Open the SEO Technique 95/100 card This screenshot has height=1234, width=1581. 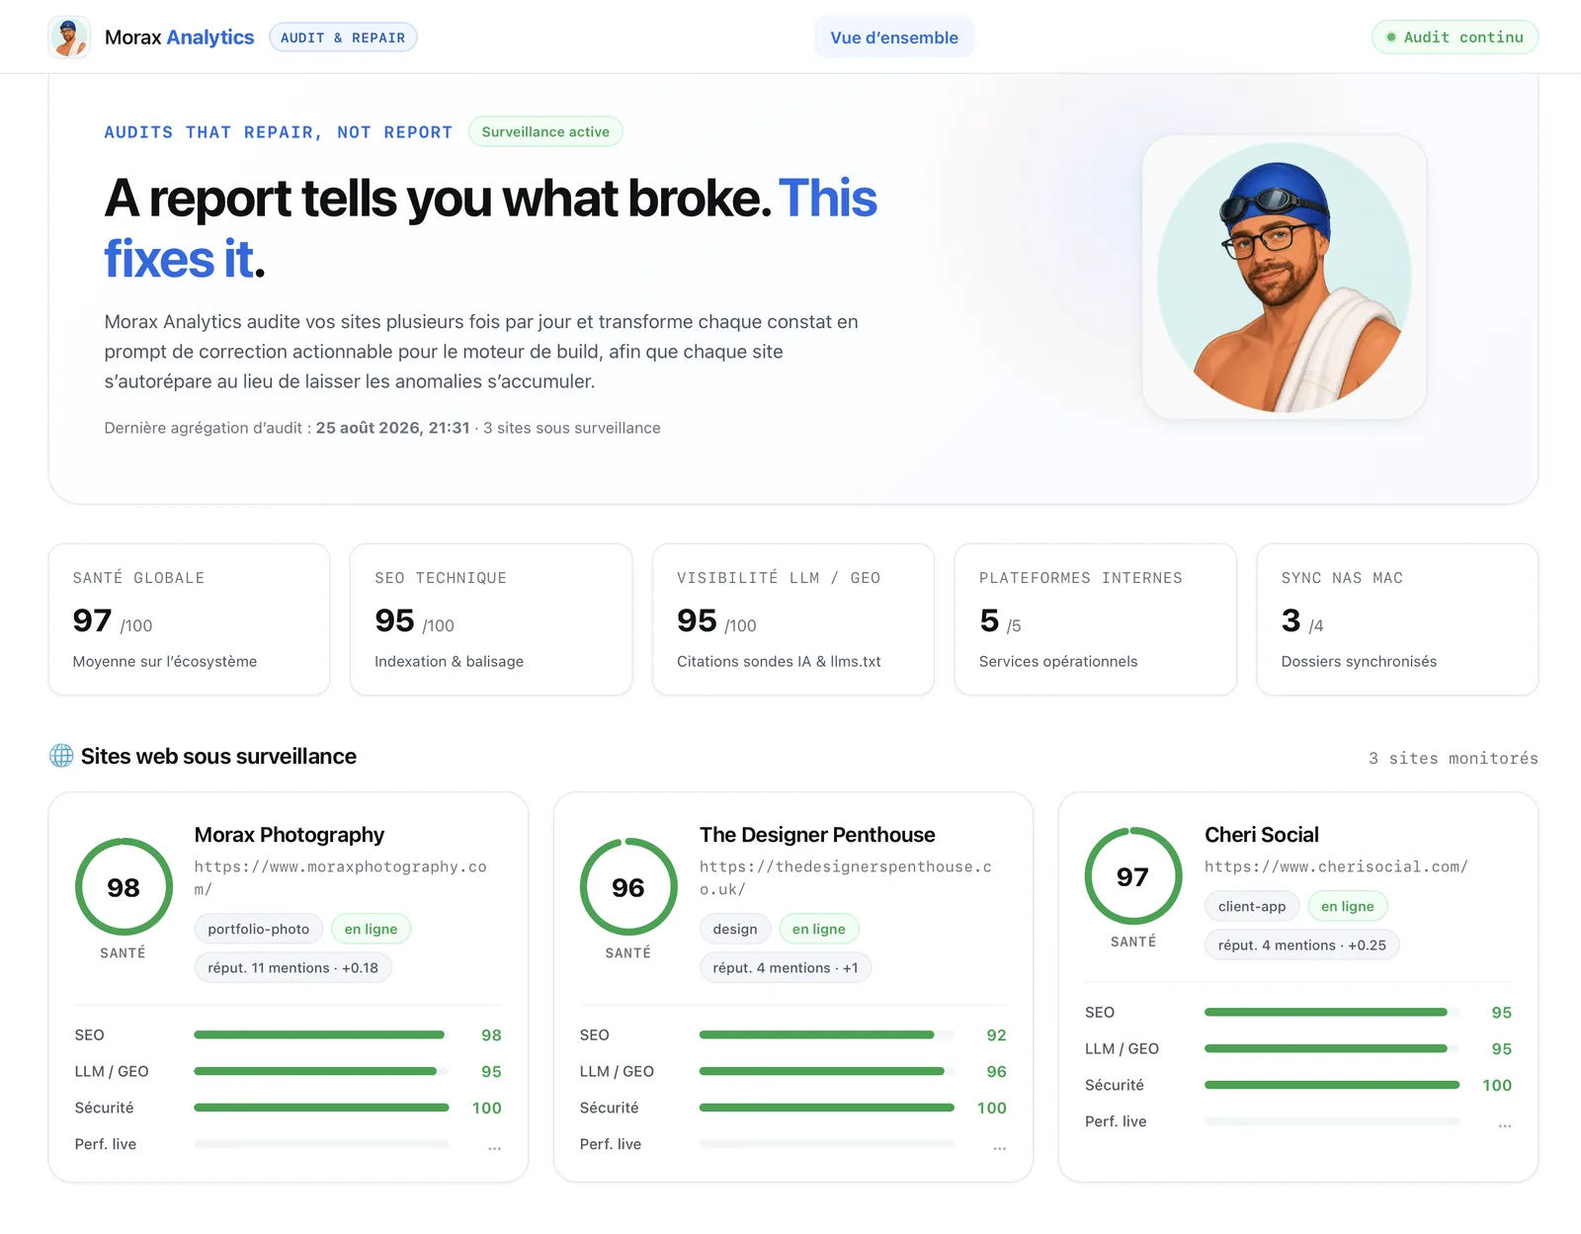click(x=491, y=619)
